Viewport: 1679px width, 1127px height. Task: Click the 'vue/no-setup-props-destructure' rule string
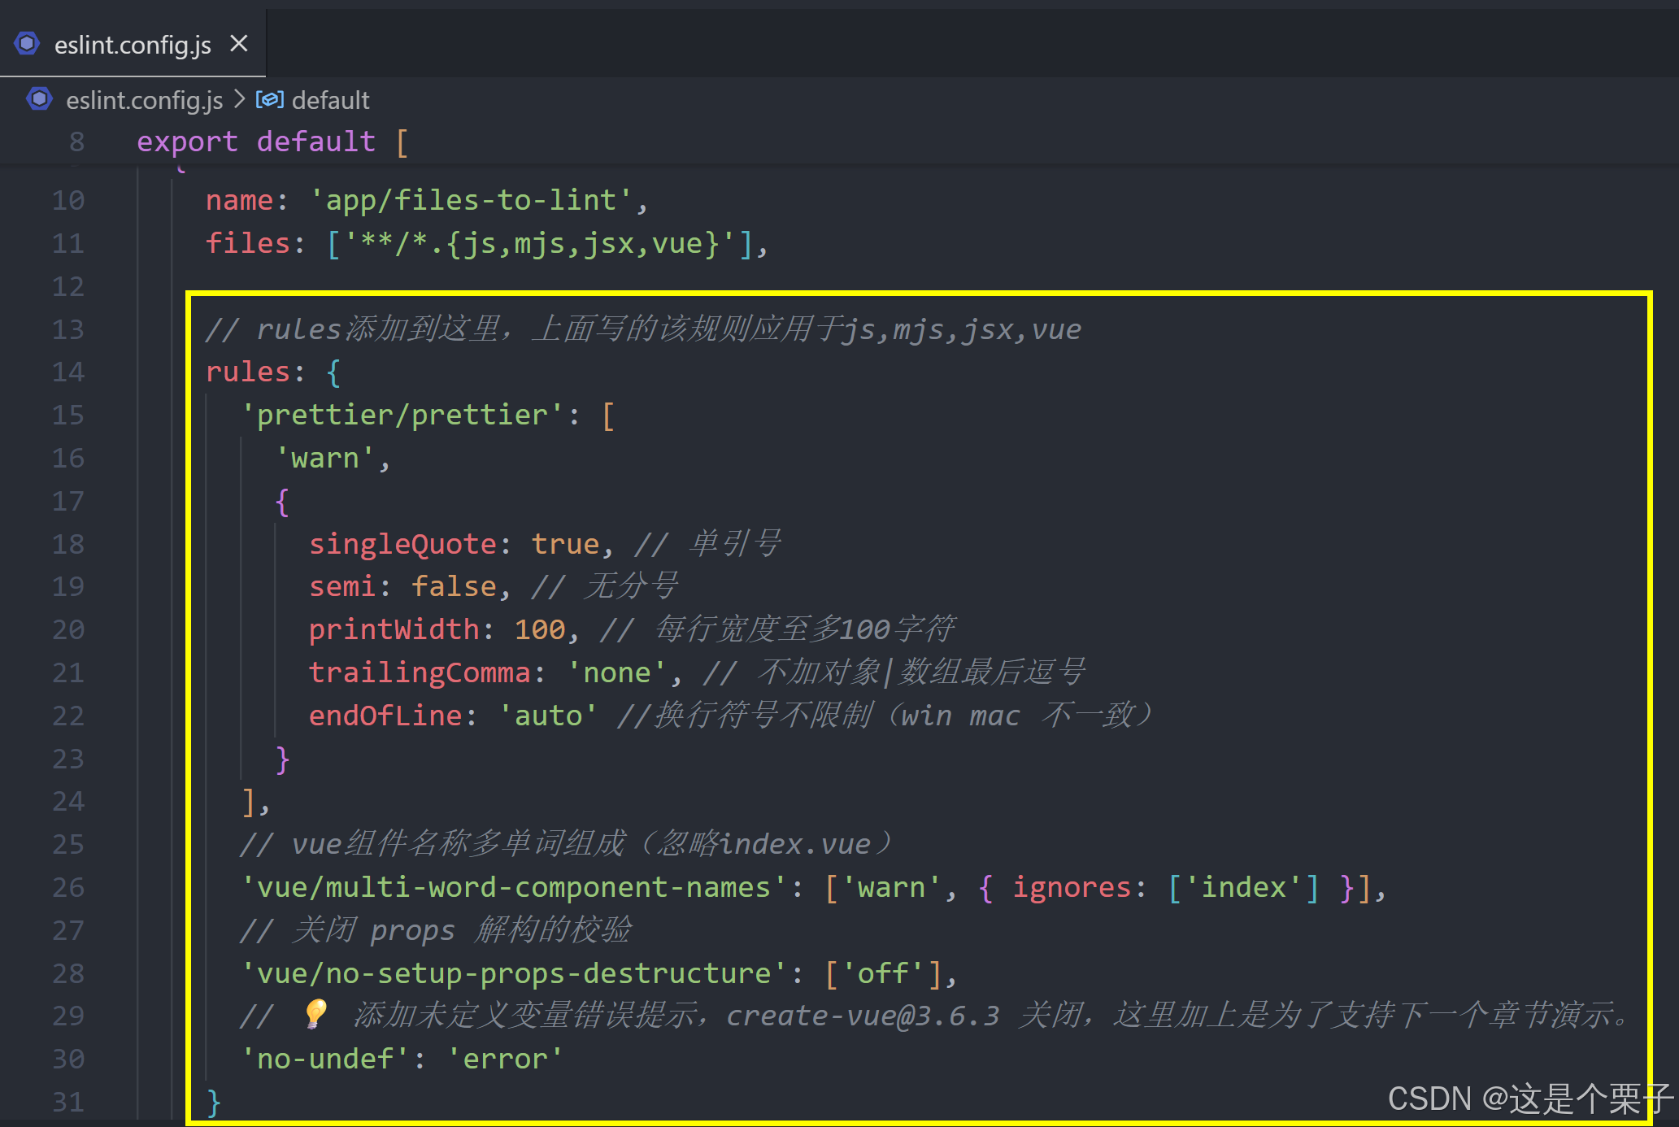(514, 973)
